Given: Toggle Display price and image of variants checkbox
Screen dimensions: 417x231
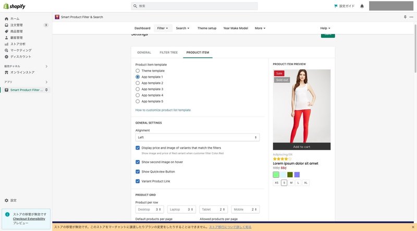Looking at the screenshot, I should point(138,148).
